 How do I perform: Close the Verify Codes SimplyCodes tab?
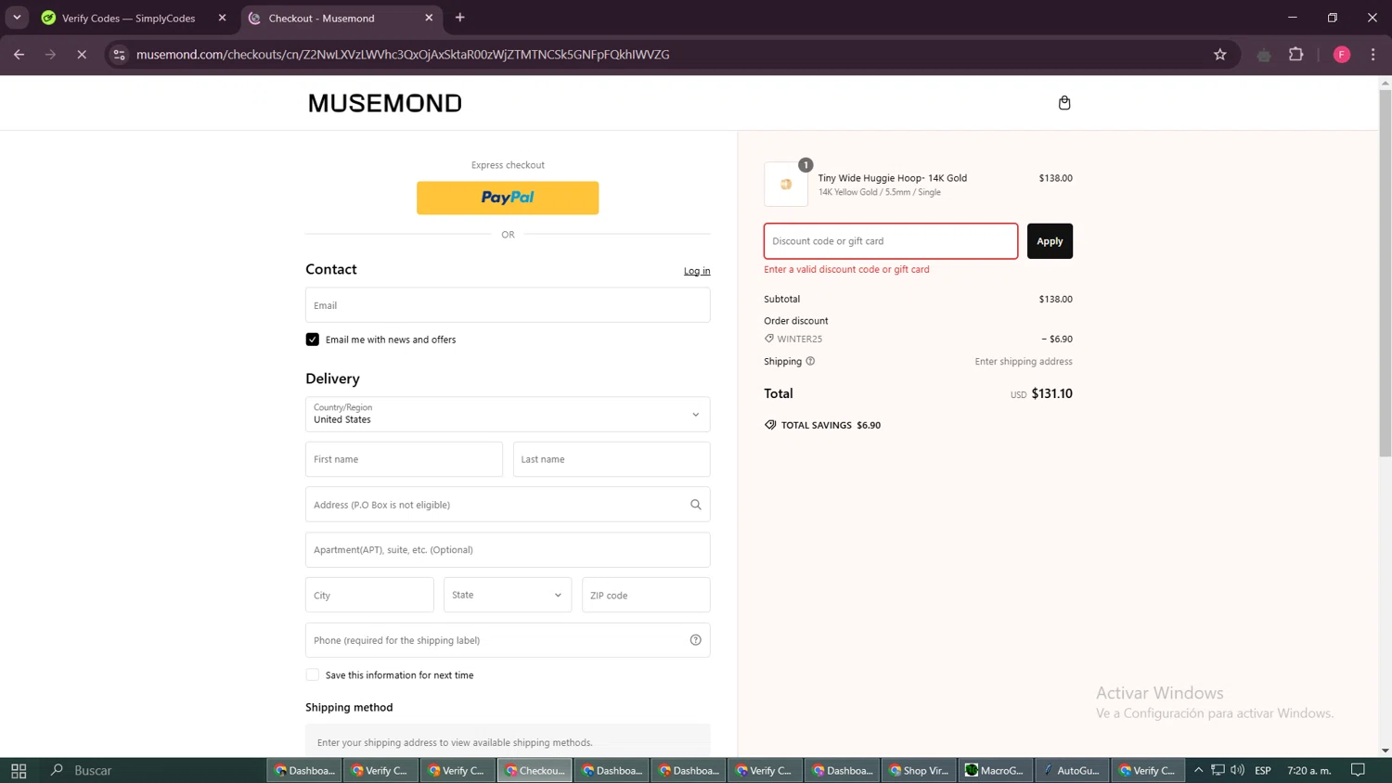[222, 18]
